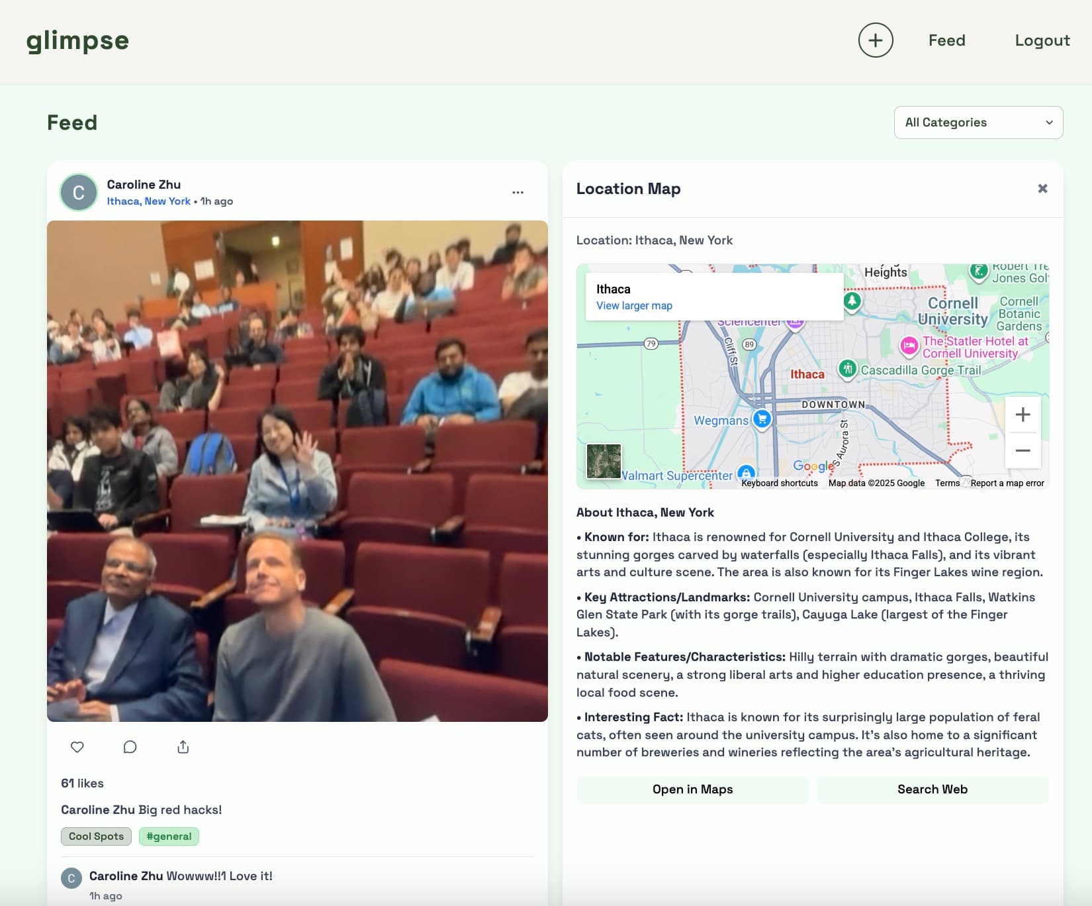
Task: Click Caroline Zhu name in post header
Action: coord(144,185)
